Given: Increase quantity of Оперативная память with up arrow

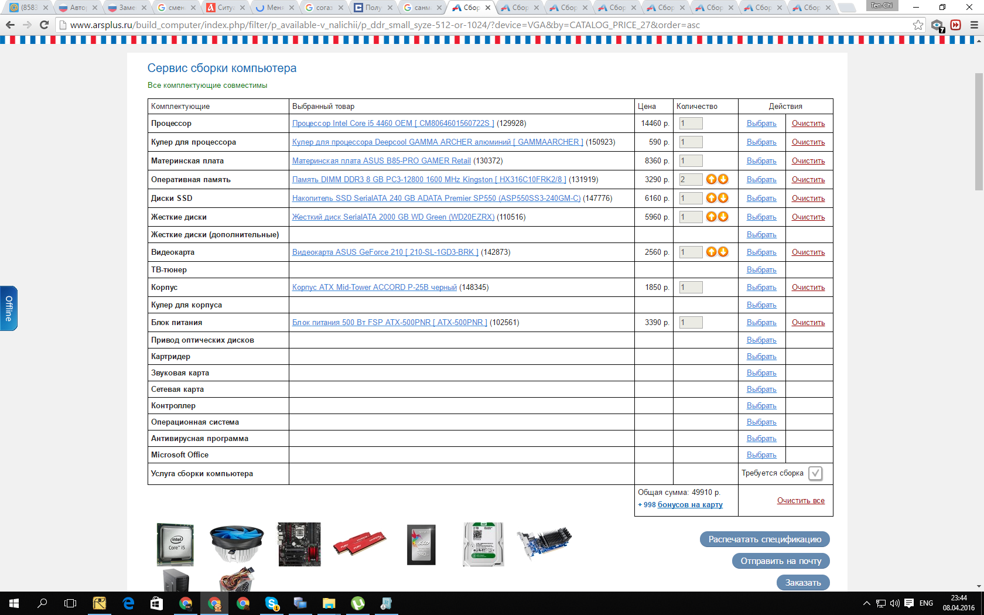Looking at the screenshot, I should tap(711, 179).
